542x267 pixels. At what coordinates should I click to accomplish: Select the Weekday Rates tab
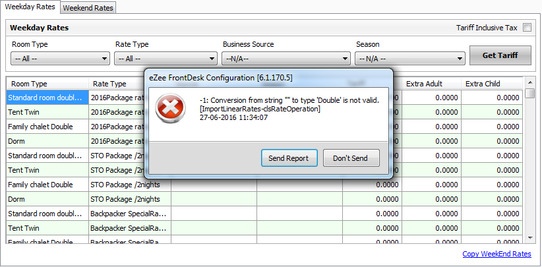(30, 7)
